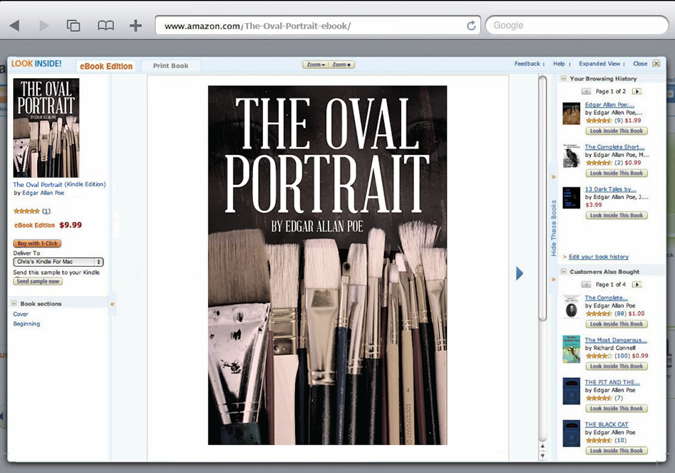Zoom in using Zoom + button
The height and width of the screenshot is (473, 675).
[342, 65]
